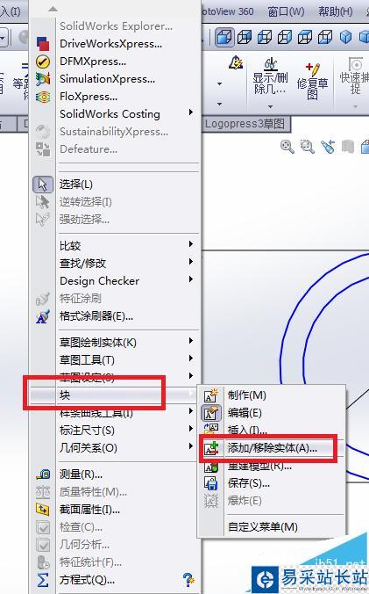Screen dimensions: 369x594
Task: Click 显示/删除几何关系 toolbar button
Action: [x=270, y=77]
